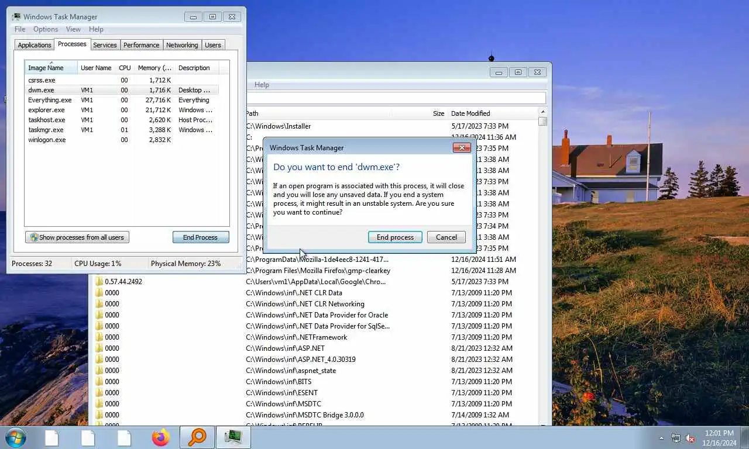The image size is (749, 449).
Task: Click folder icon in the Data Provider for Oracle row
Action: tap(99, 315)
